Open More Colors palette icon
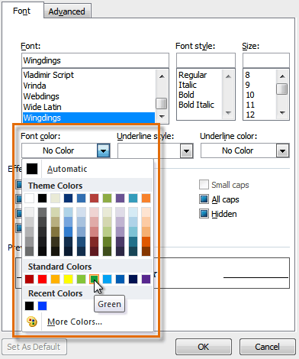 click(x=32, y=322)
